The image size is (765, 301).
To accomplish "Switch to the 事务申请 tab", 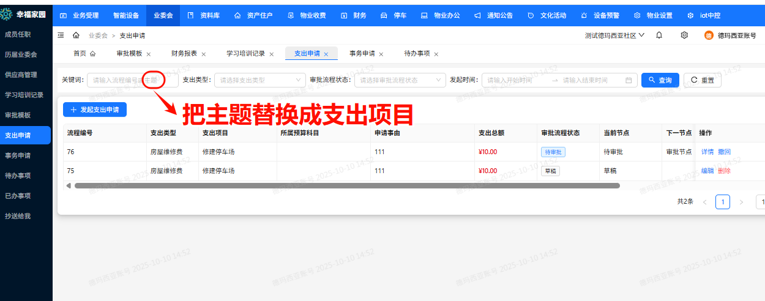I will [x=362, y=53].
